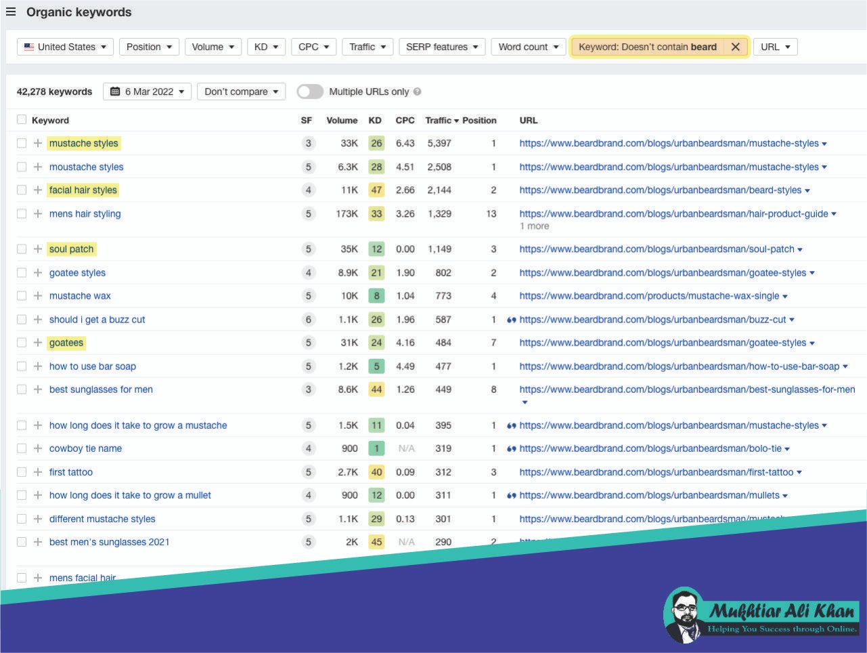The image size is (867, 653).
Task: Open the Position filter dropdown
Action: [x=149, y=46]
